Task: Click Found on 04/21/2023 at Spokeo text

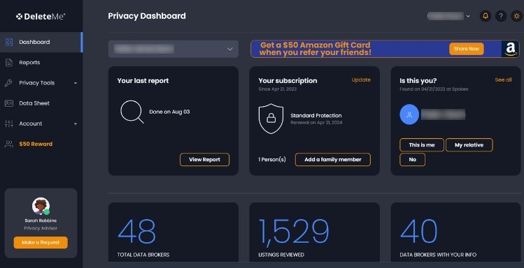Action: [434, 89]
